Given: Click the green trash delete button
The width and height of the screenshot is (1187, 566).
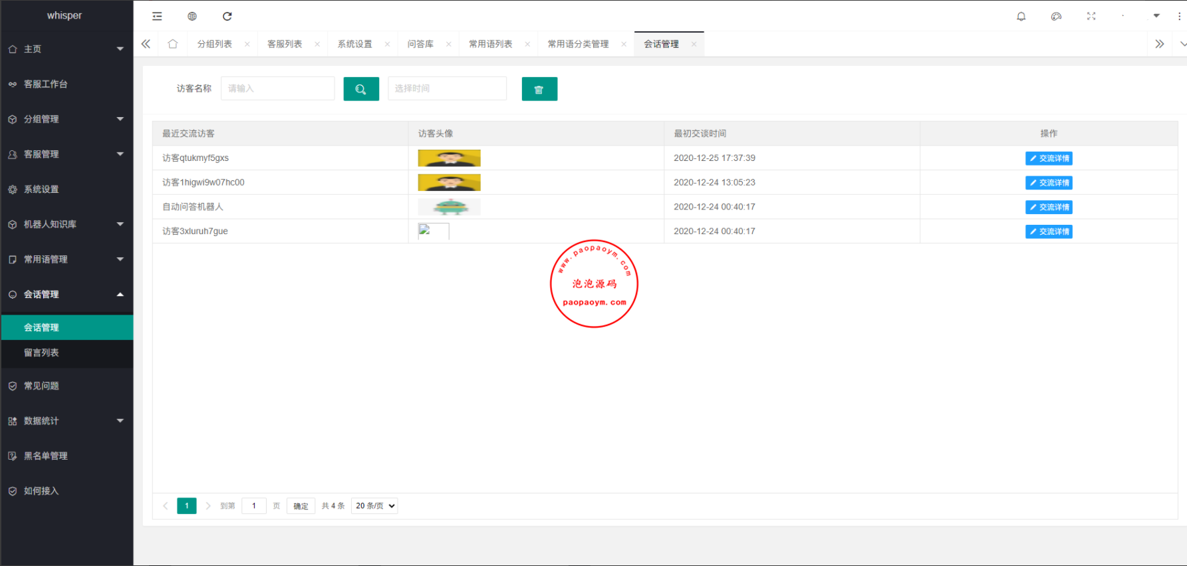Looking at the screenshot, I should [539, 89].
